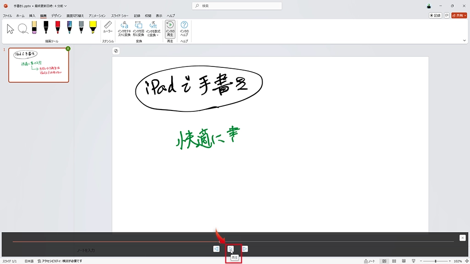Choose the eraser tool
This screenshot has height=264, width=470.
click(34, 27)
